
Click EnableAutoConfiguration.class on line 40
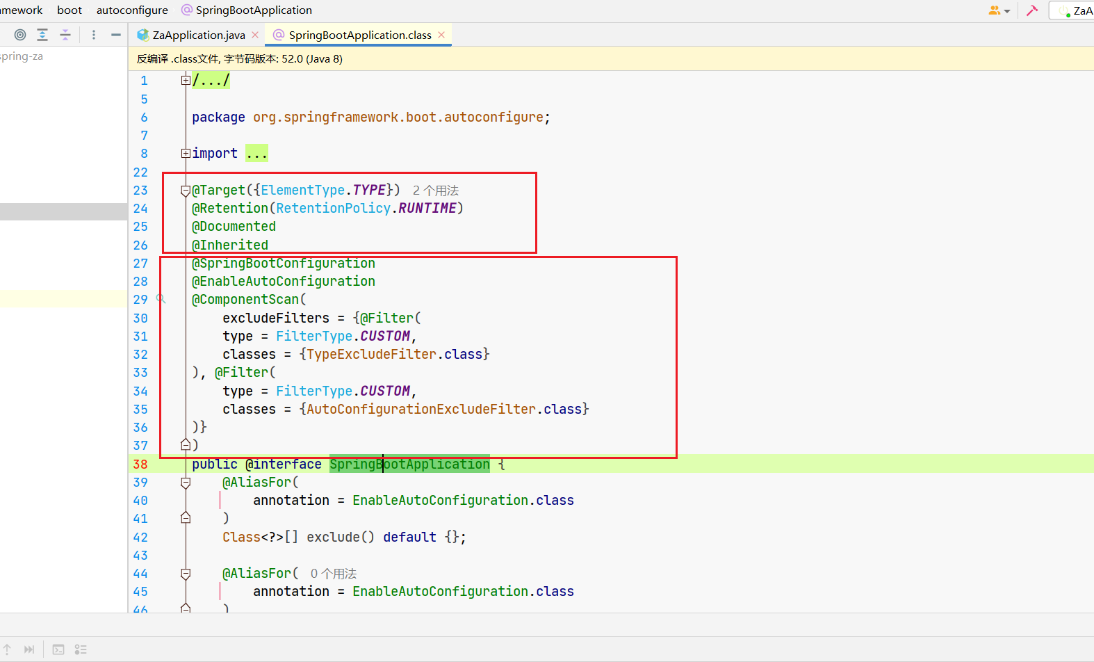coord(463,500)
